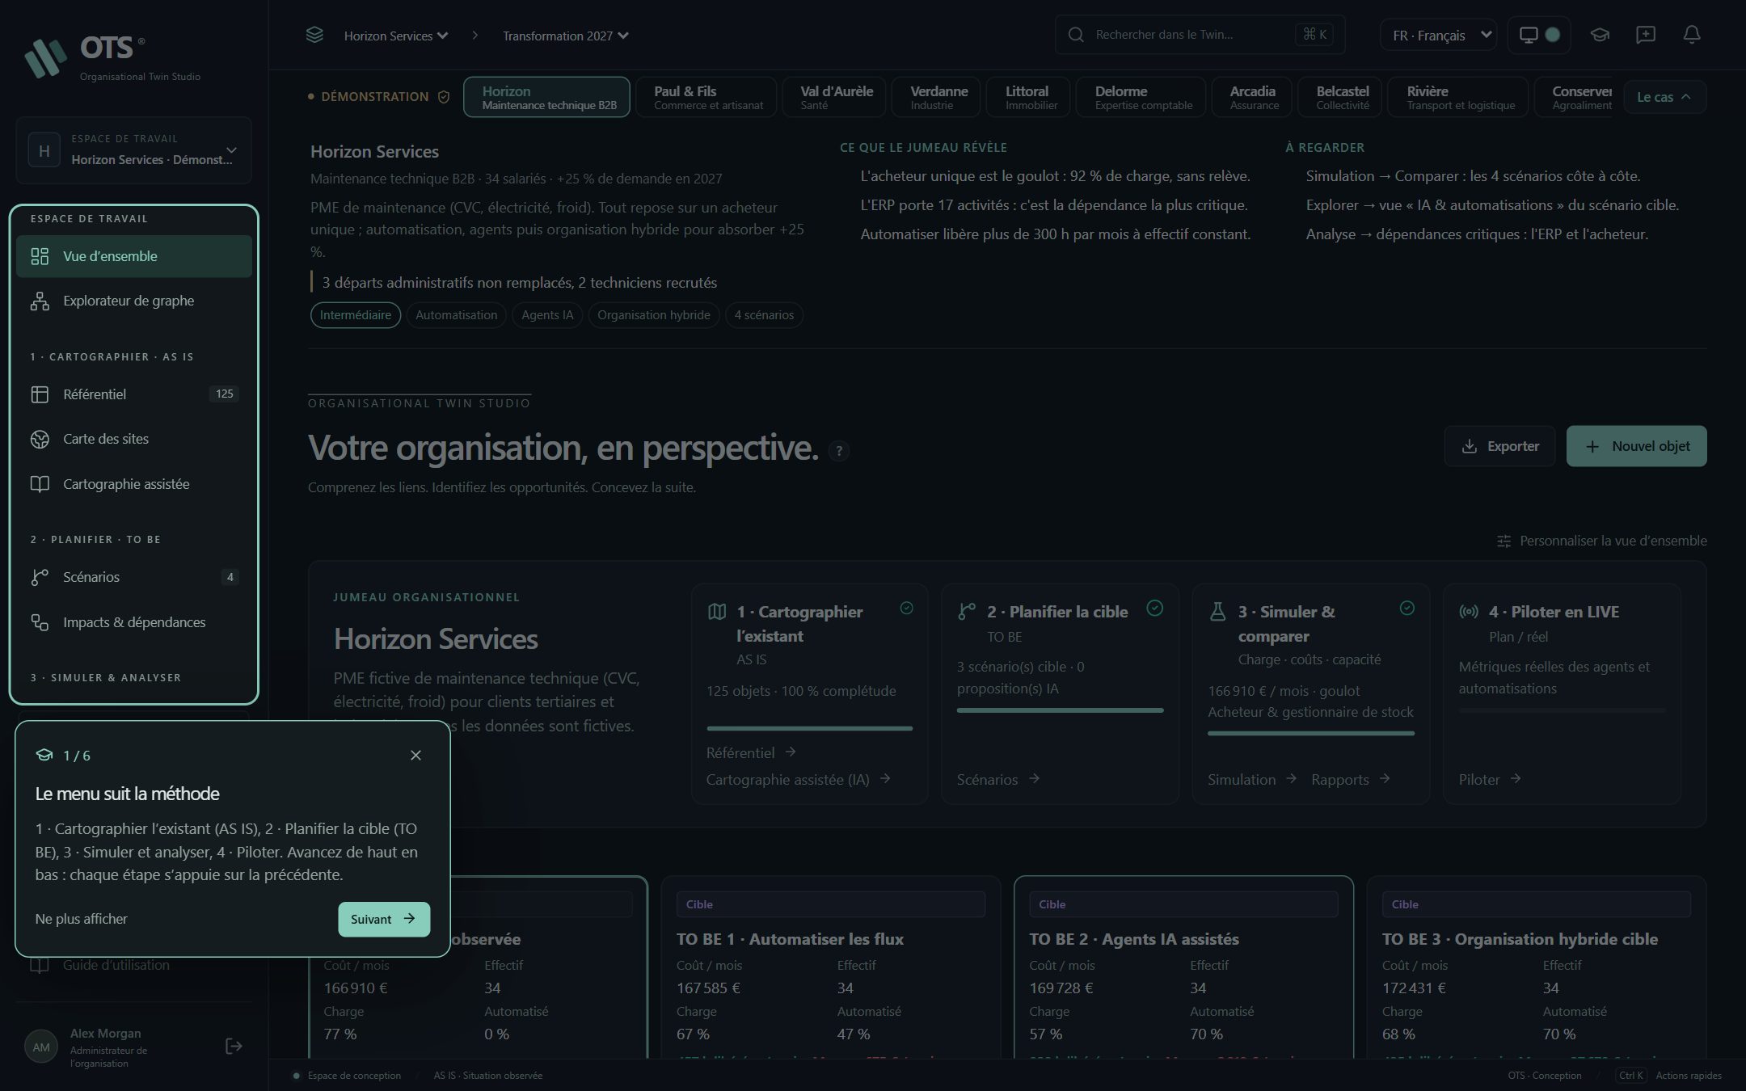This screenshot has height=1091, width=1746.
Task: Open the layers icon beside Horizon Services
Action: [314, 35]
